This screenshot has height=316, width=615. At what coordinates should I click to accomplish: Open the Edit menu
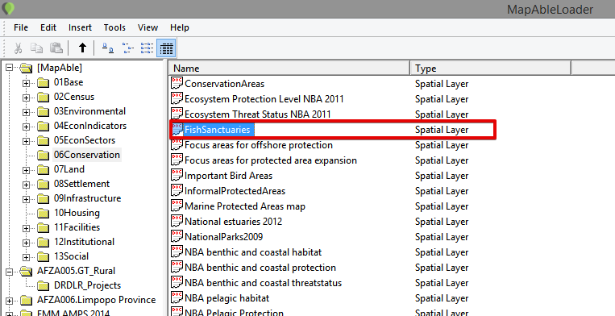click(48, 27)
